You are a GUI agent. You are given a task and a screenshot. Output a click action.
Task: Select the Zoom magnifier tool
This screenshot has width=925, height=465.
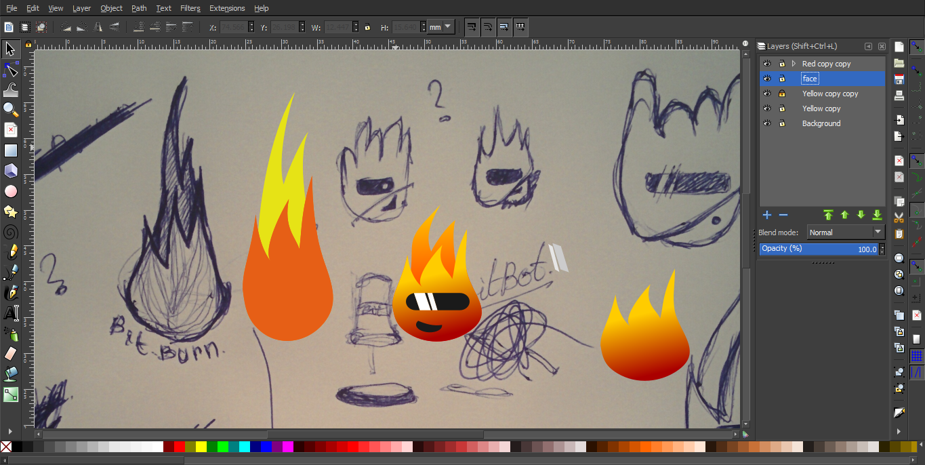11,109
